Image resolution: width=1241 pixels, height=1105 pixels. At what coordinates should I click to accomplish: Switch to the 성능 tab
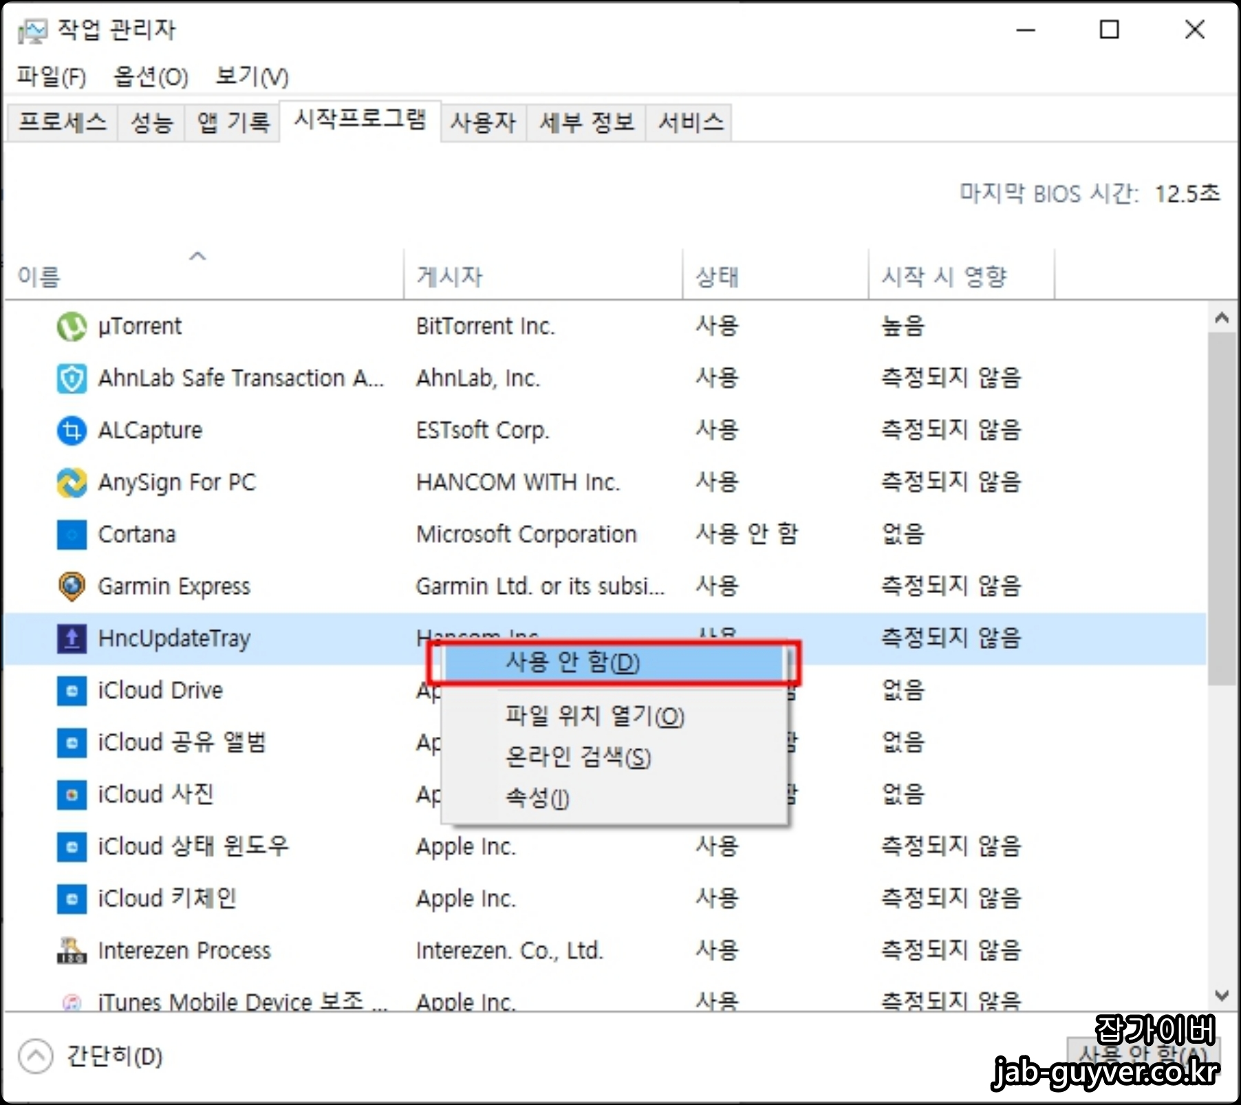pyautogui.click(x=151, y=122)
